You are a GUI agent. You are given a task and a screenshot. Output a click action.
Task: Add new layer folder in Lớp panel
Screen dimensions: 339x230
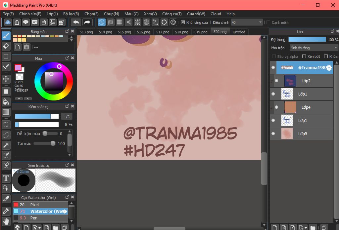point(313,227)
